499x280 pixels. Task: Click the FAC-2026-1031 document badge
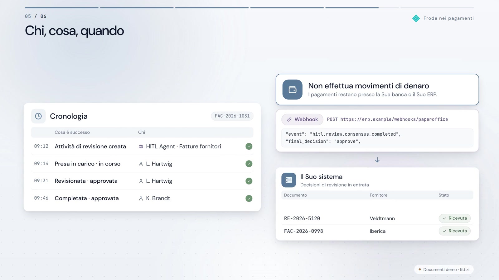pyautogui.click(x=232, y=116)
